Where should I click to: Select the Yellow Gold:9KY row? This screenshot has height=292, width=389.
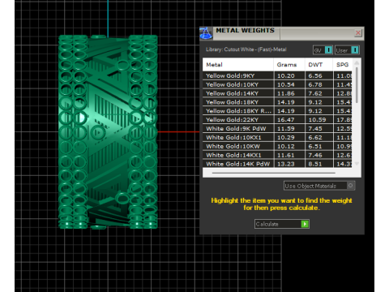point(277,75)
